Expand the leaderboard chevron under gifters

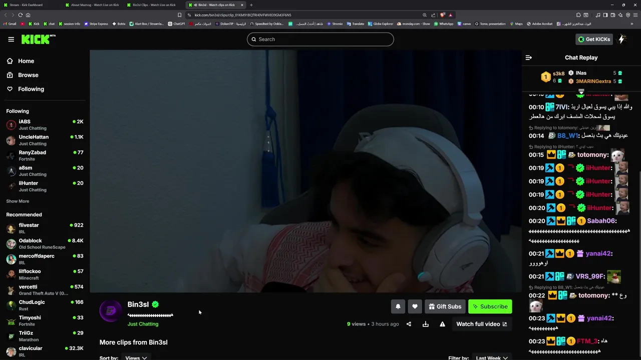tap(581, 91)
